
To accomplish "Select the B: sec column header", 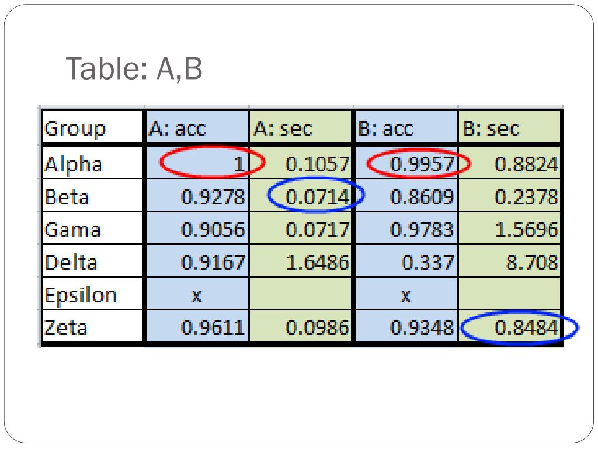I will (509, 127).
